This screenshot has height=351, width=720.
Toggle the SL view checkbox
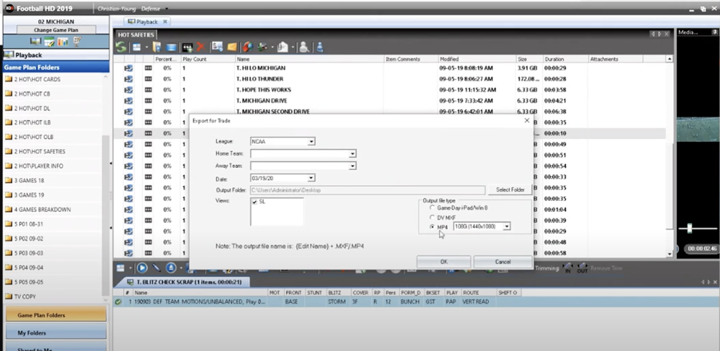pos(255,202)
